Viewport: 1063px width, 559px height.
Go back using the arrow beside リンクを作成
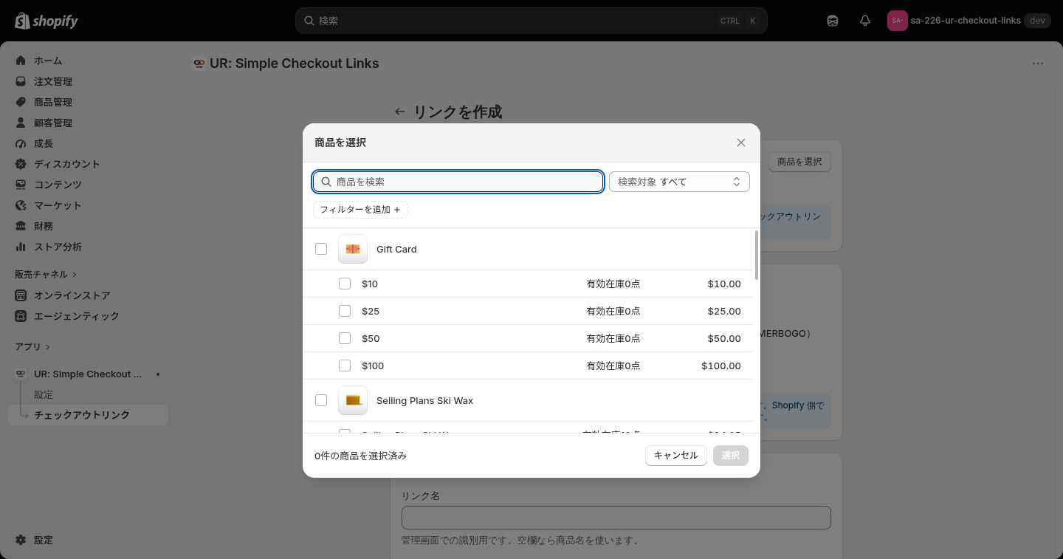point(400,112)
